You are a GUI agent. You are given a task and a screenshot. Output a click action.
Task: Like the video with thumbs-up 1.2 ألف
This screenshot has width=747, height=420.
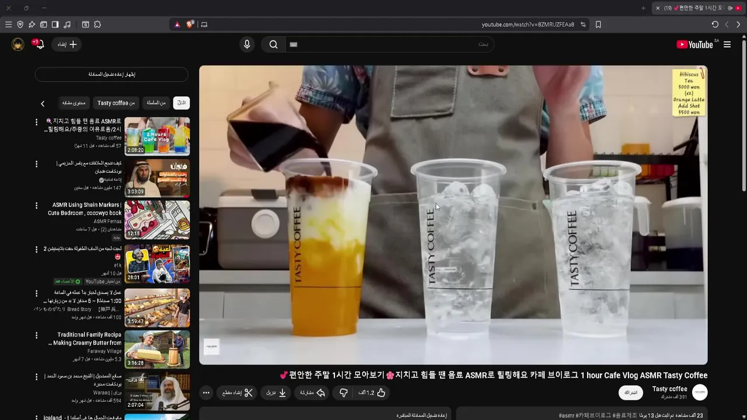pyautogui.click(x=372, y=393)
